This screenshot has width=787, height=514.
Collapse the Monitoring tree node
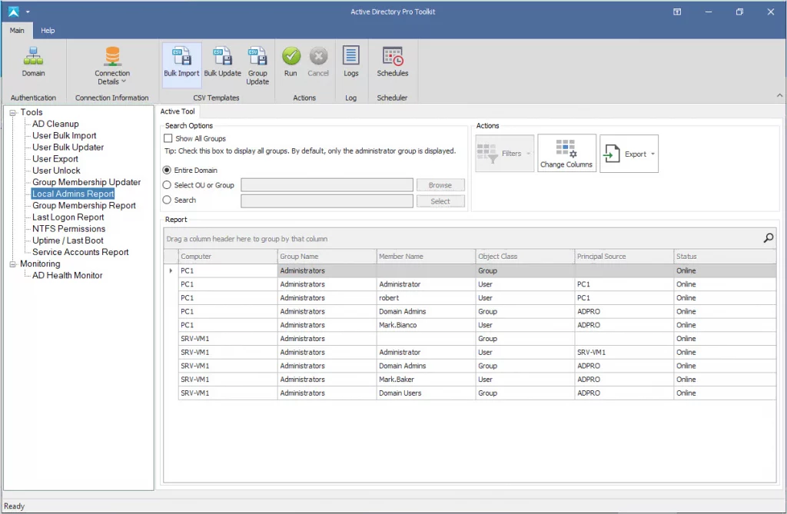12,264
